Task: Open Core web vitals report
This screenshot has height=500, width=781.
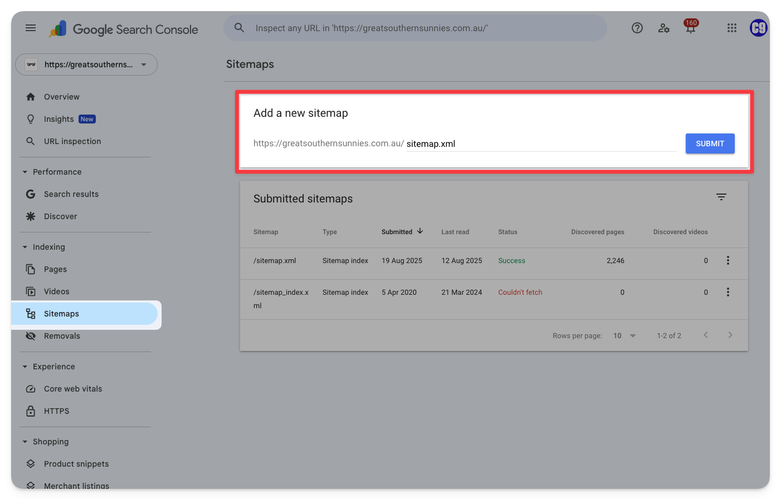Action: pos(72,389)
